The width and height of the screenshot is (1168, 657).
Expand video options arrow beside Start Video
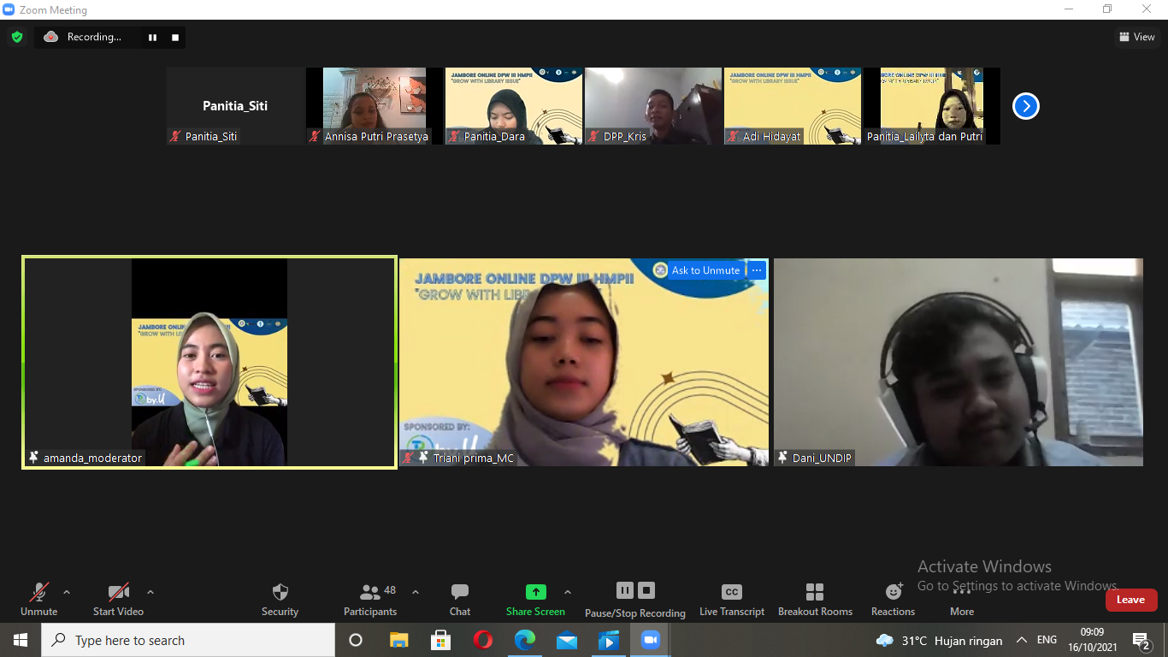(150, 592)
